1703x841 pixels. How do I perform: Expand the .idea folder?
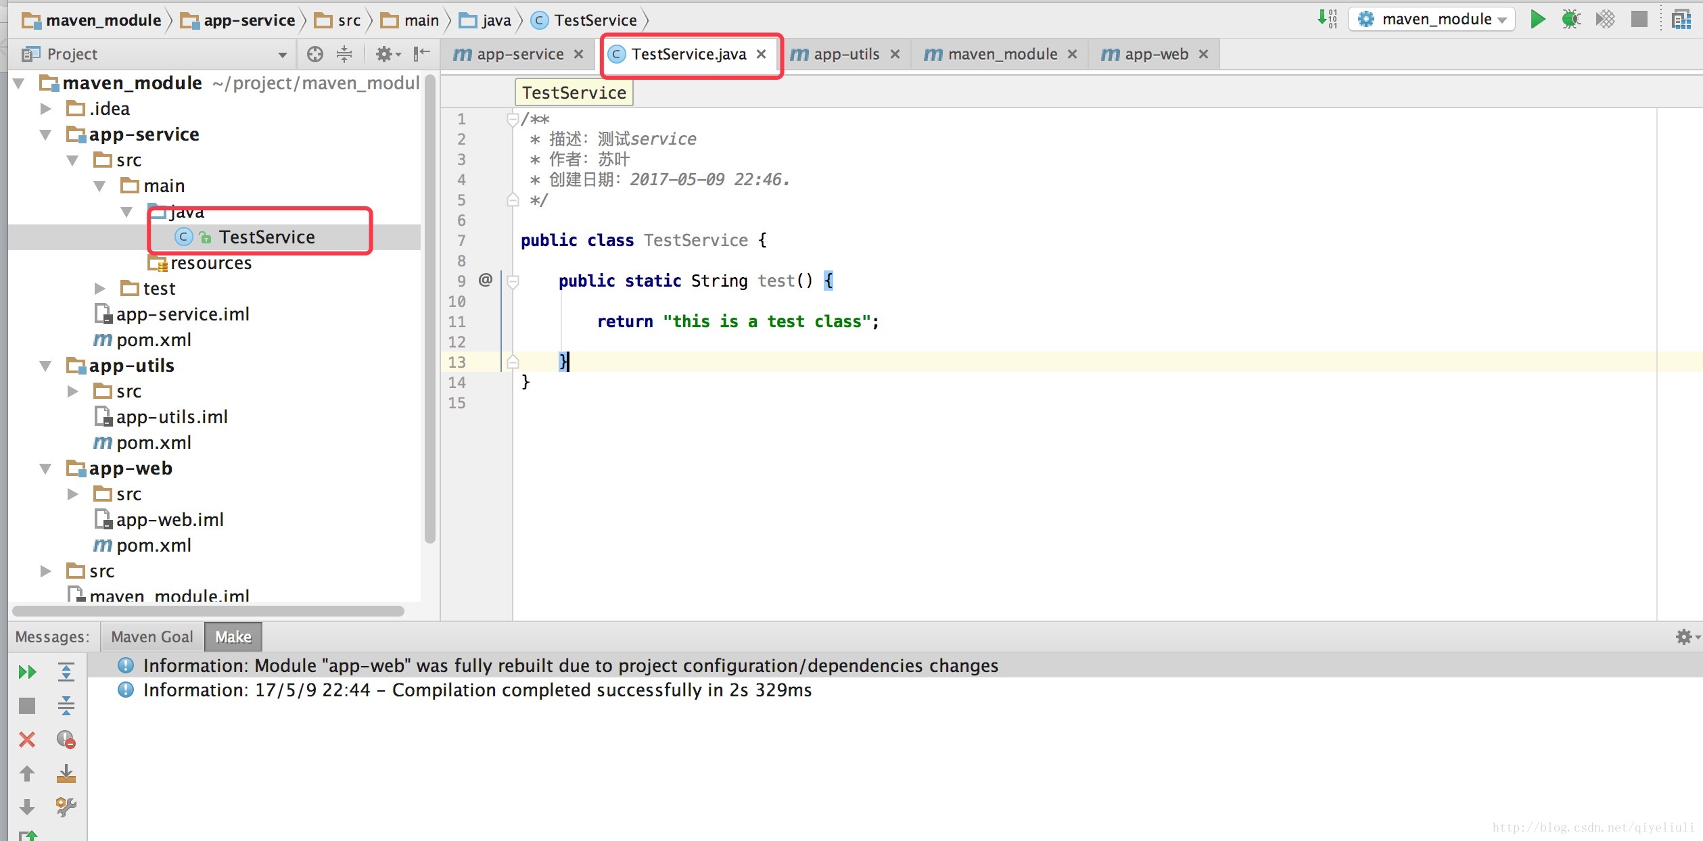pyautogui.click(x=46, y=109)
